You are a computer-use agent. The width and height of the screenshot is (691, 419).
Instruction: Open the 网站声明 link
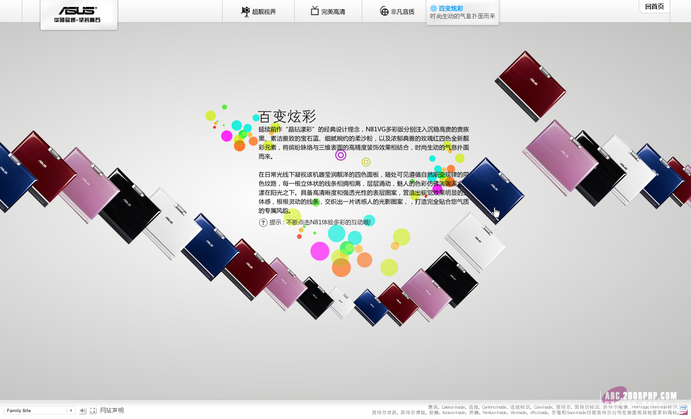(112, 411)
